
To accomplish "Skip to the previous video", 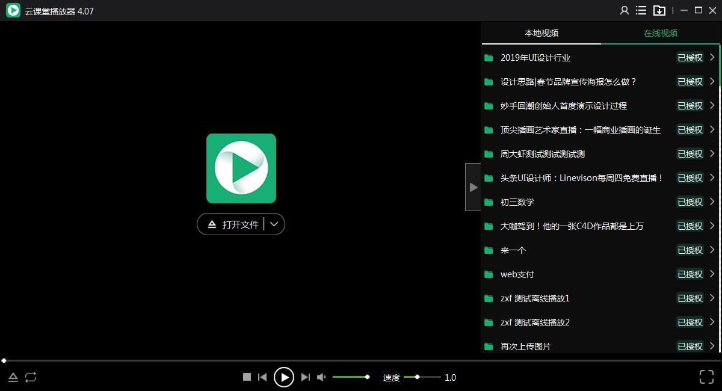I will click(262, 377).
